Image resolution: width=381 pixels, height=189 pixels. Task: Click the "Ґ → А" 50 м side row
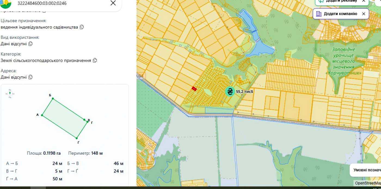tap(34, 179)
